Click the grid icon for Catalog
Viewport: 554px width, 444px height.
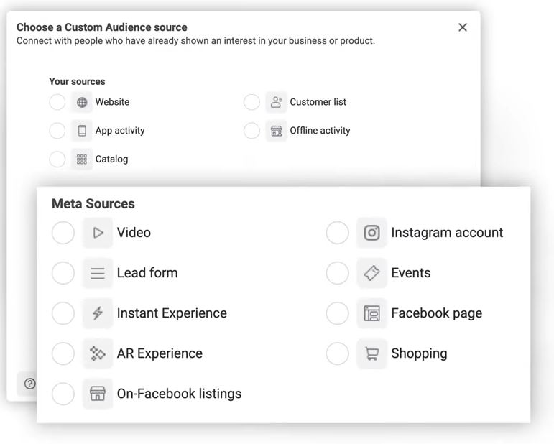pyautogui.click(x=82, y=159)
